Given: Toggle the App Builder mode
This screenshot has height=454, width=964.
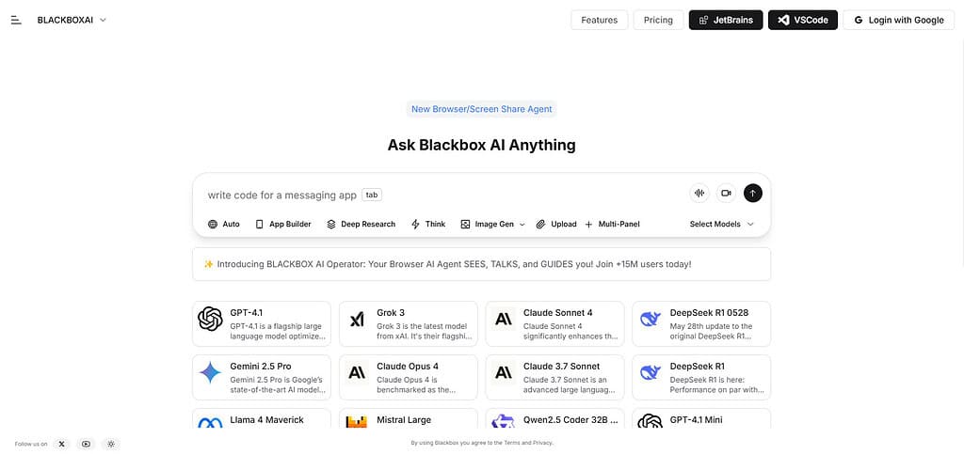Looking at the screenshot, I should 283,224.
